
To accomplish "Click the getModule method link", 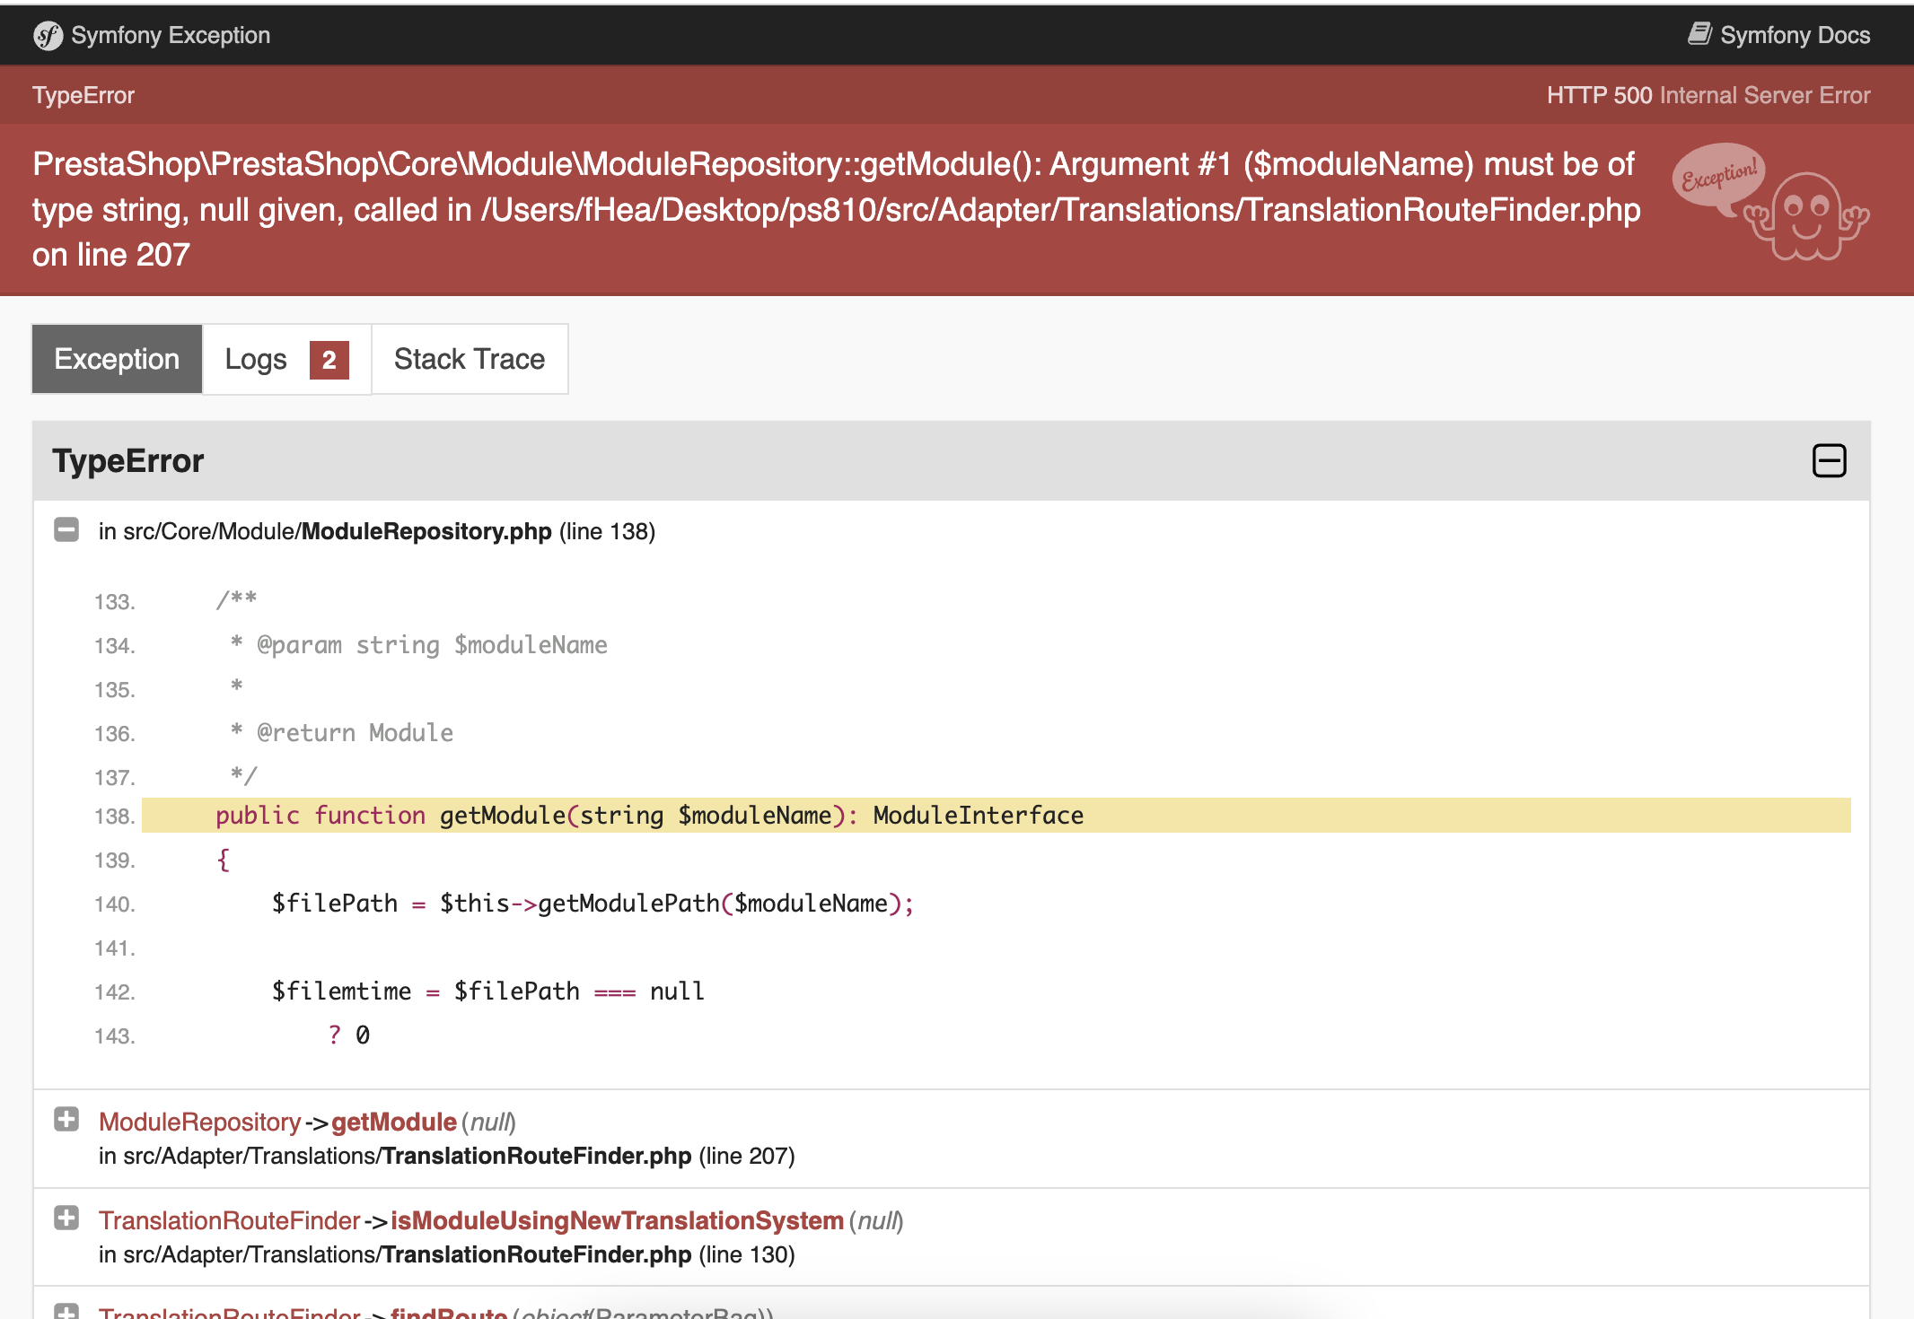I will (393, 1121).
